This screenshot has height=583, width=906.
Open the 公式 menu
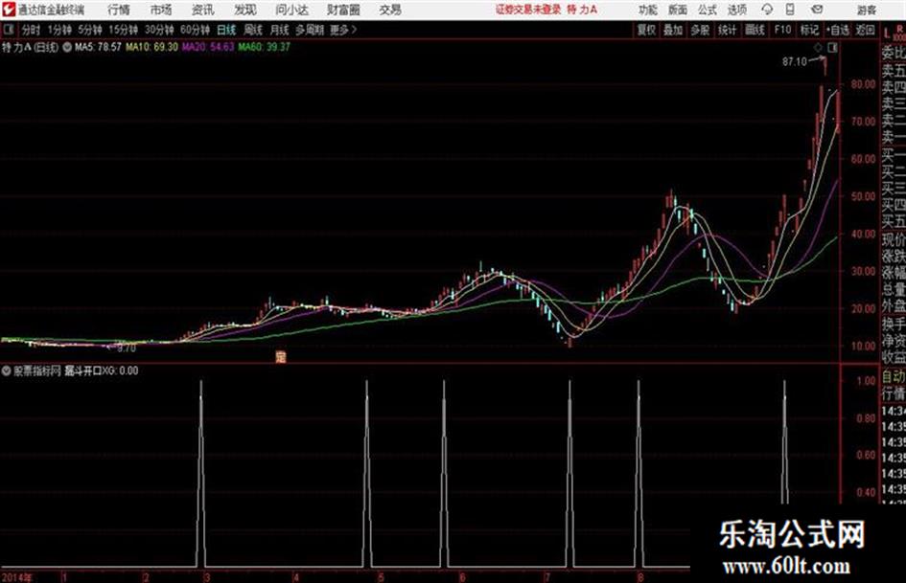coord(708,10)
